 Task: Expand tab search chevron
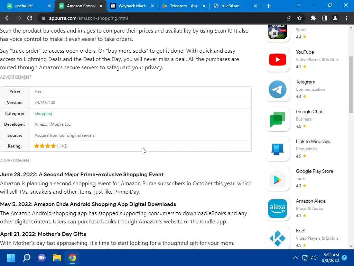(298, 5)
